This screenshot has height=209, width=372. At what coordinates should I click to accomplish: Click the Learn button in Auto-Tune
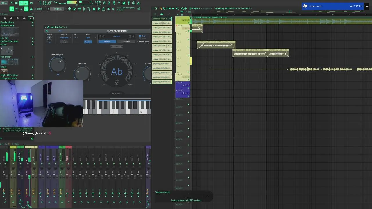click(x=64, y=42)
